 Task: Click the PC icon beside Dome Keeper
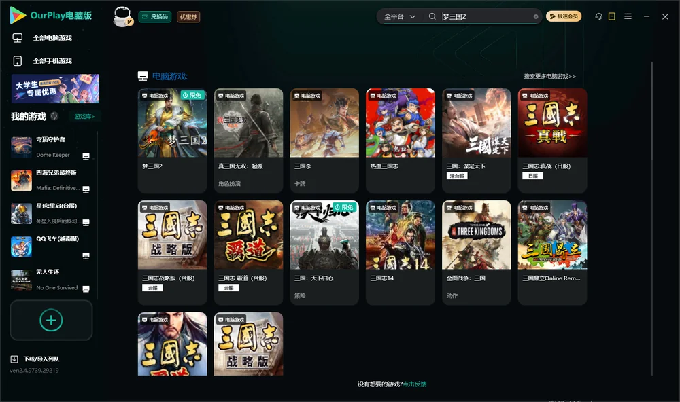point(86,156)
